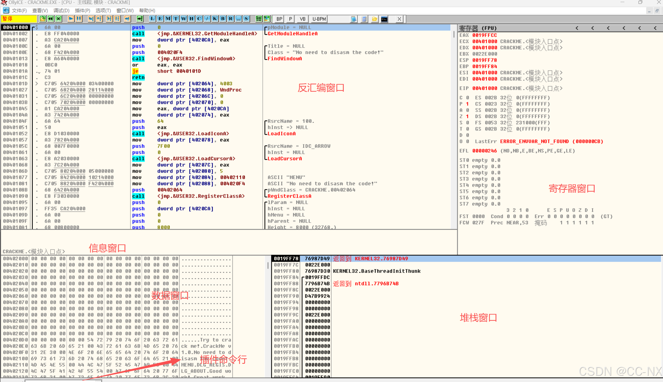
Task: Open Log window with L icon
Action: pos(152,19)
